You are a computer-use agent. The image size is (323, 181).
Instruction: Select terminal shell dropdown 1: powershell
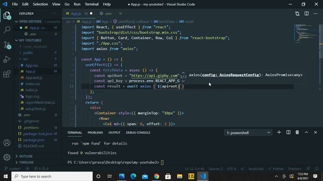point(248,133)
